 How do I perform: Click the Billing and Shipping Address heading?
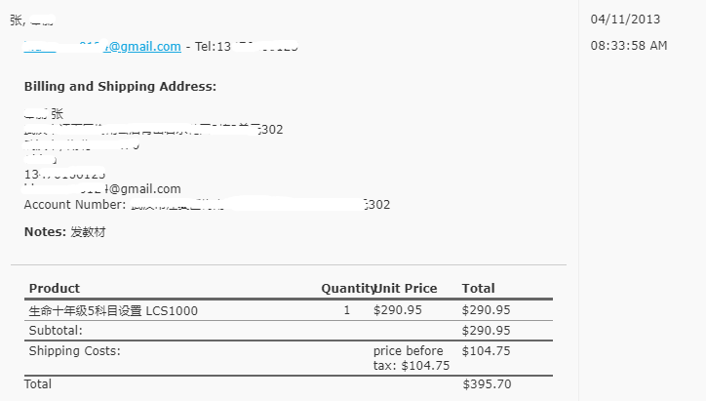[120, 87]
